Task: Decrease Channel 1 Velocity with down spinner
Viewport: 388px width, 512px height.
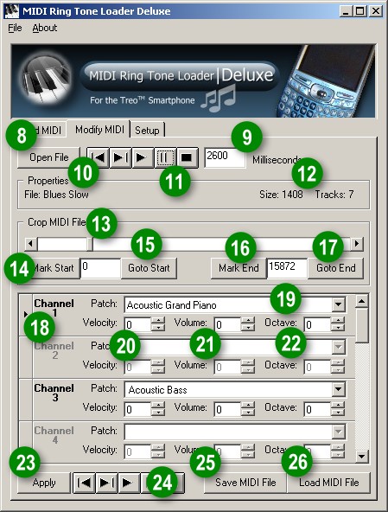Action: pos(158,328)
